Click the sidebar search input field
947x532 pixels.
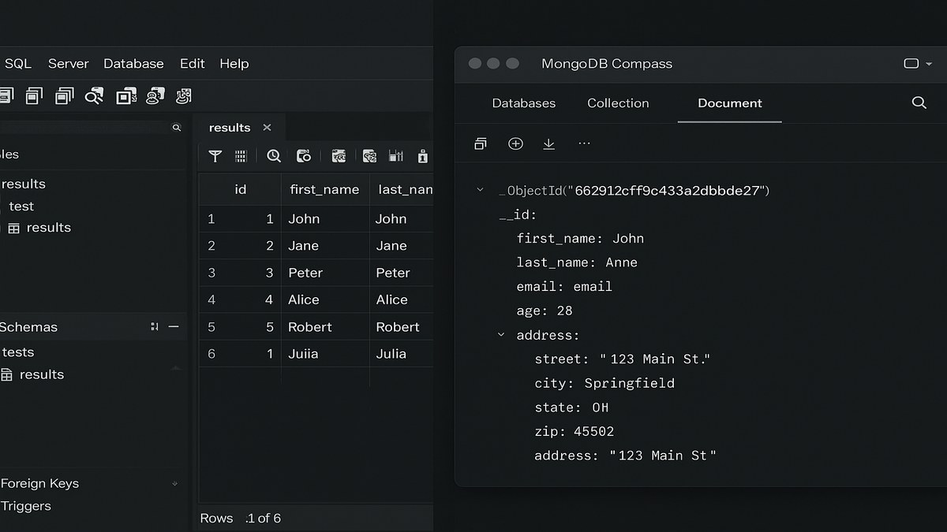[87, 126]
